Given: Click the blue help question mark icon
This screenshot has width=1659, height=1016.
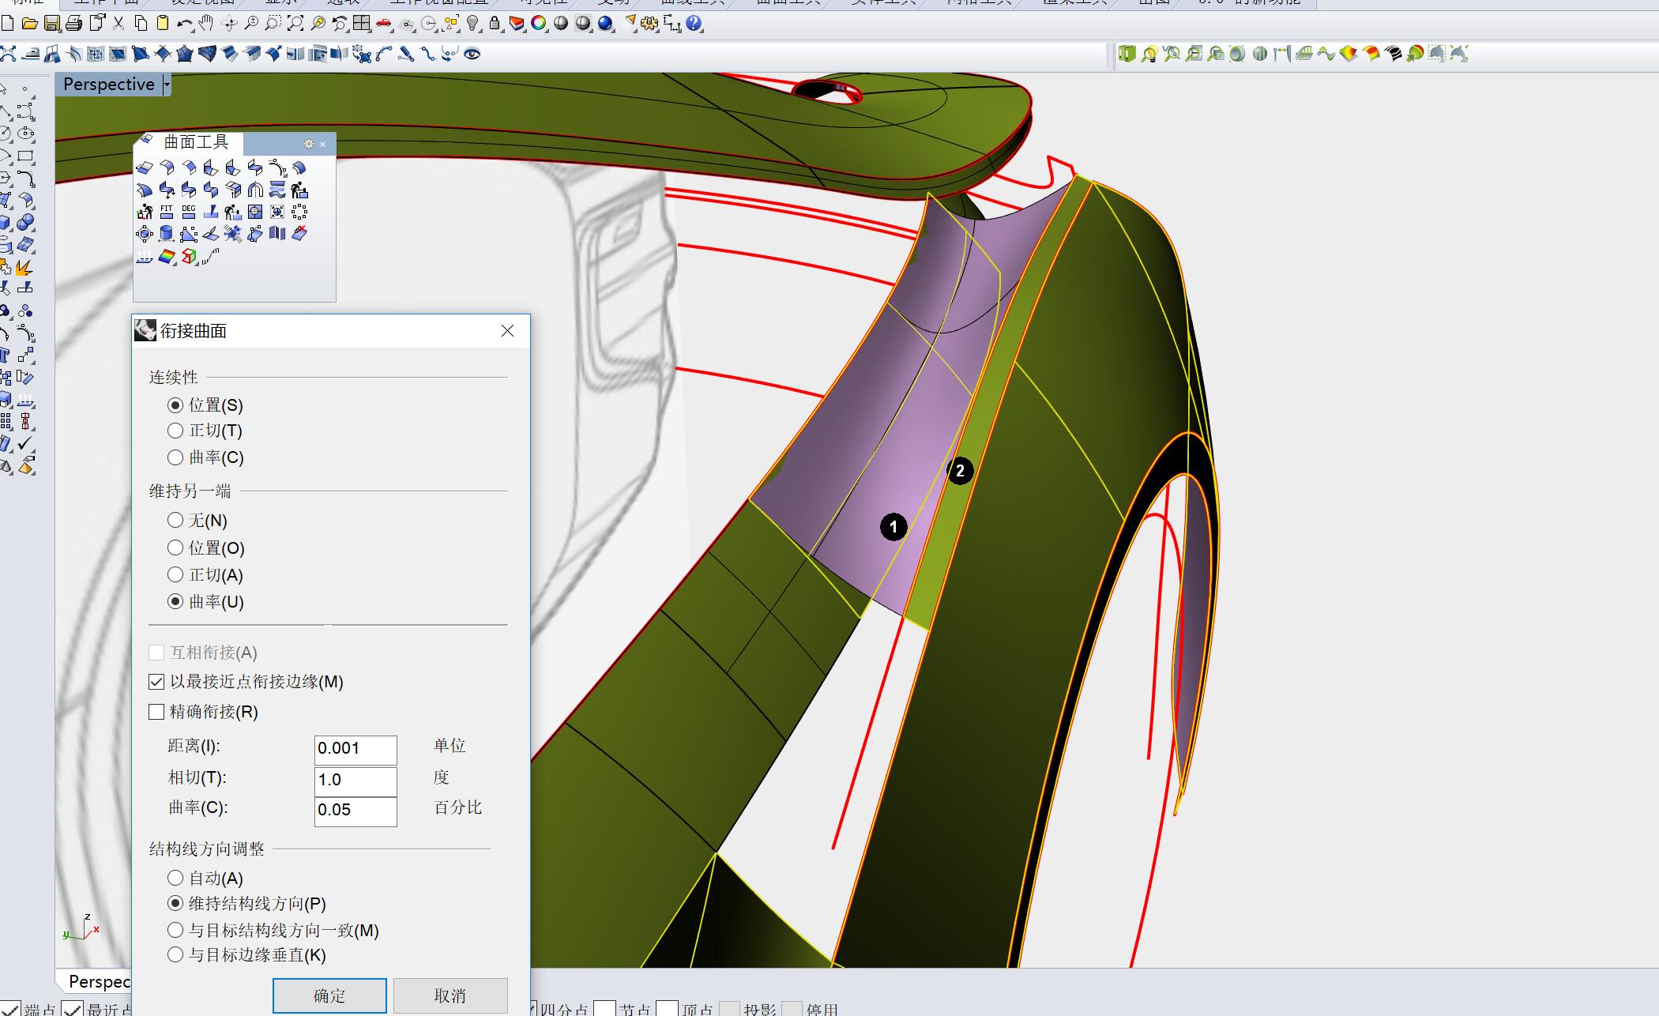Looking at the screenshot, I should [x=694, y=24].
